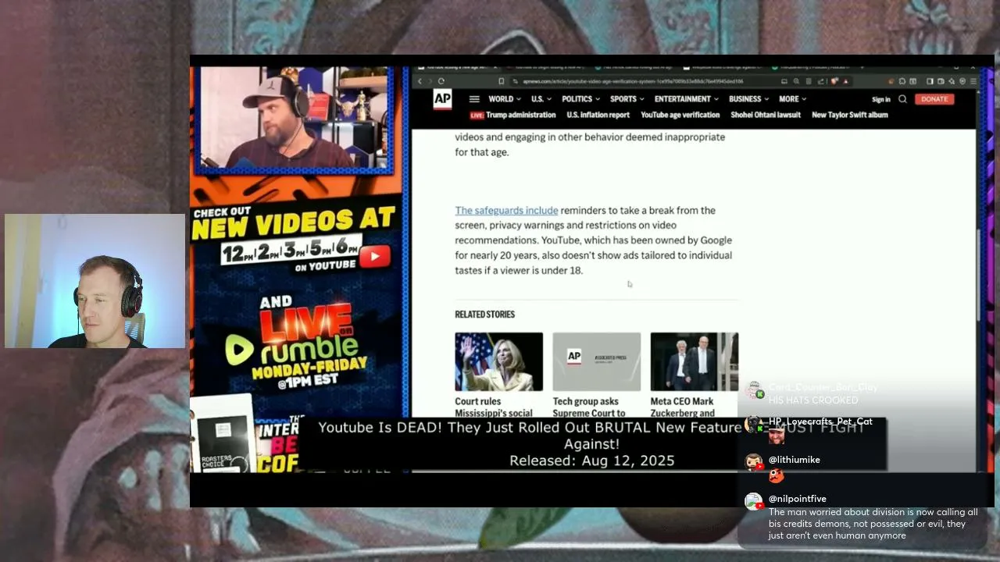This screenshot has width=1000, height=562.
Task: Open the Shohei Ohtani lawsuit topic
Action: point(766,116)
